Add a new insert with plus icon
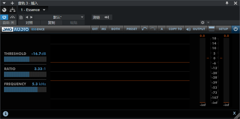Screen dimensions: 240x119 (12, 3)
